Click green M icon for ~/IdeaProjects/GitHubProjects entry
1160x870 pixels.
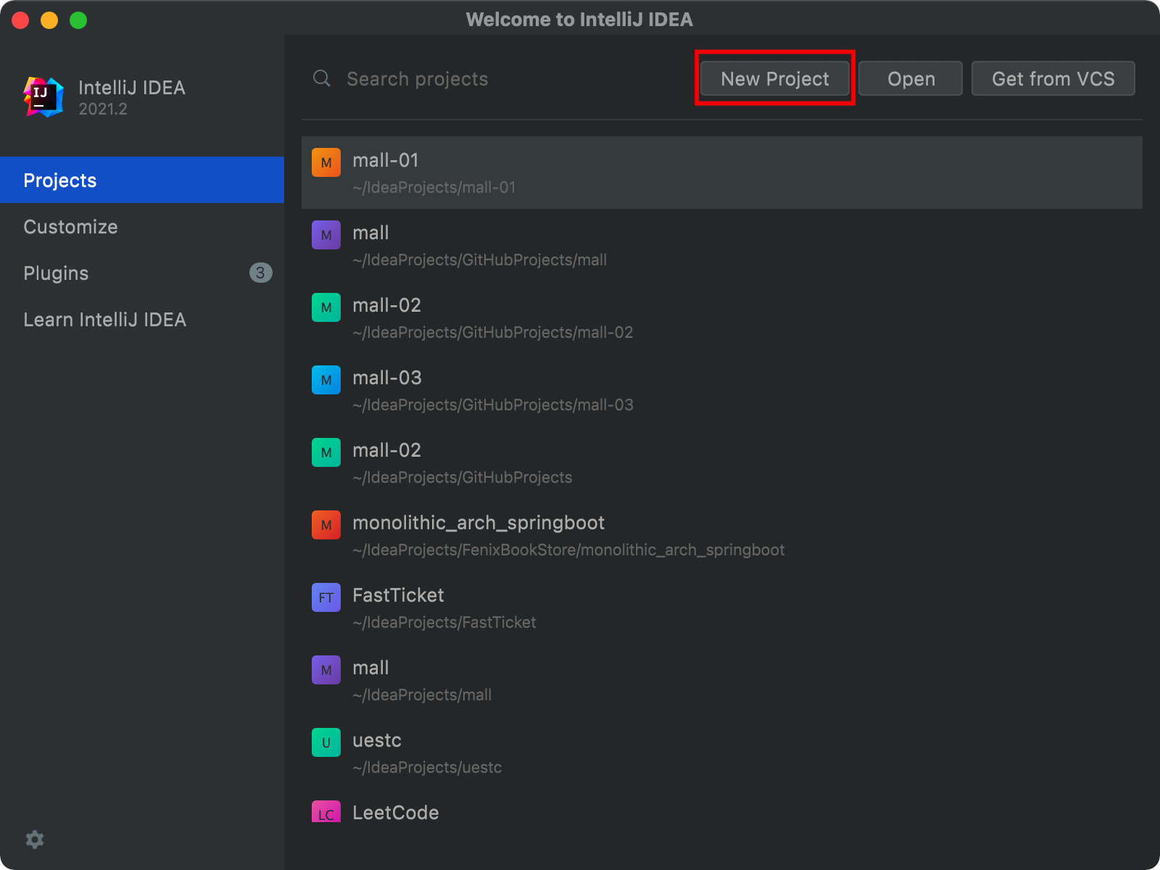coord(326,452)
